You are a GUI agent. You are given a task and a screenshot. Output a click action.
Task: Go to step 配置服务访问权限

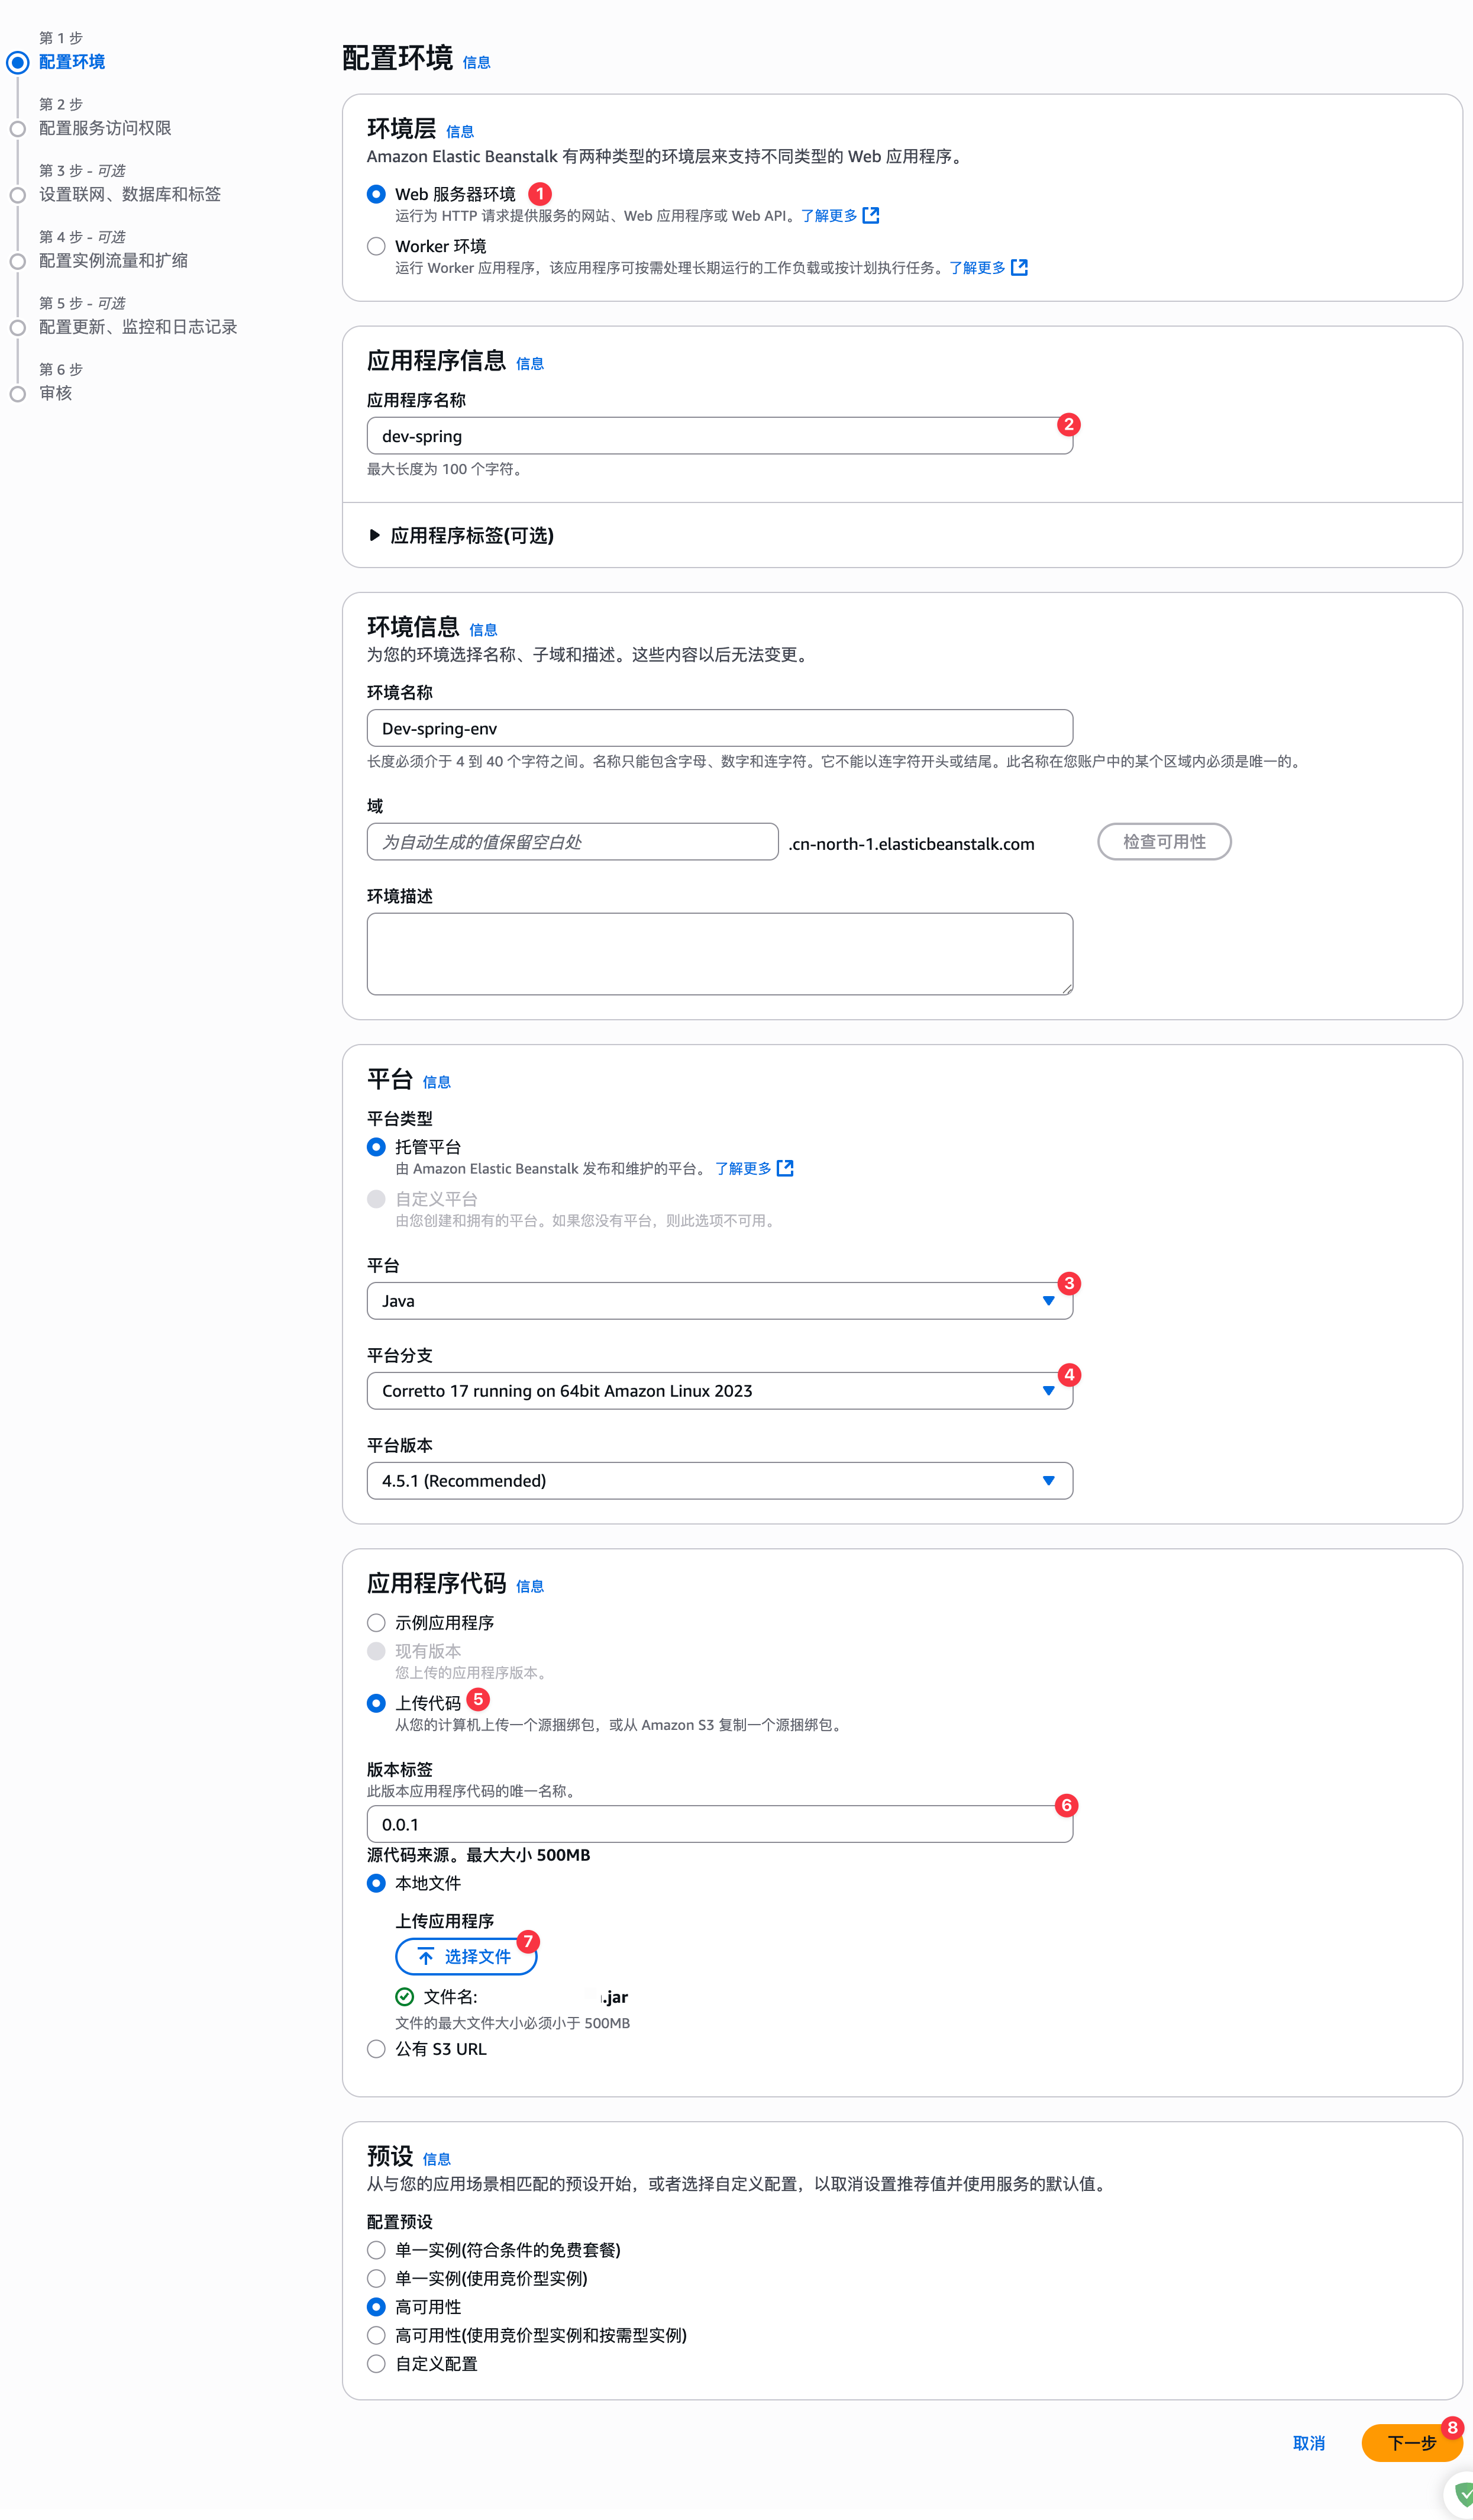(x=105, y=128)
